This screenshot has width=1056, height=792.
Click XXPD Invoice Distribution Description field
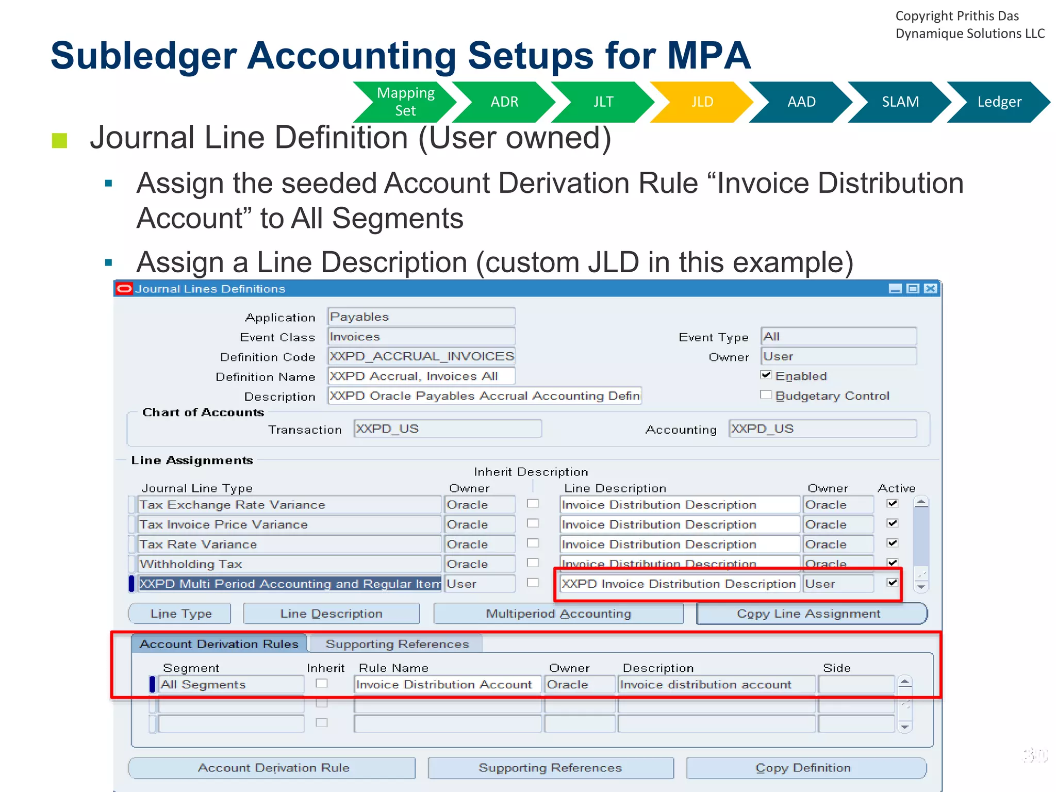click(x=680, y=584)
